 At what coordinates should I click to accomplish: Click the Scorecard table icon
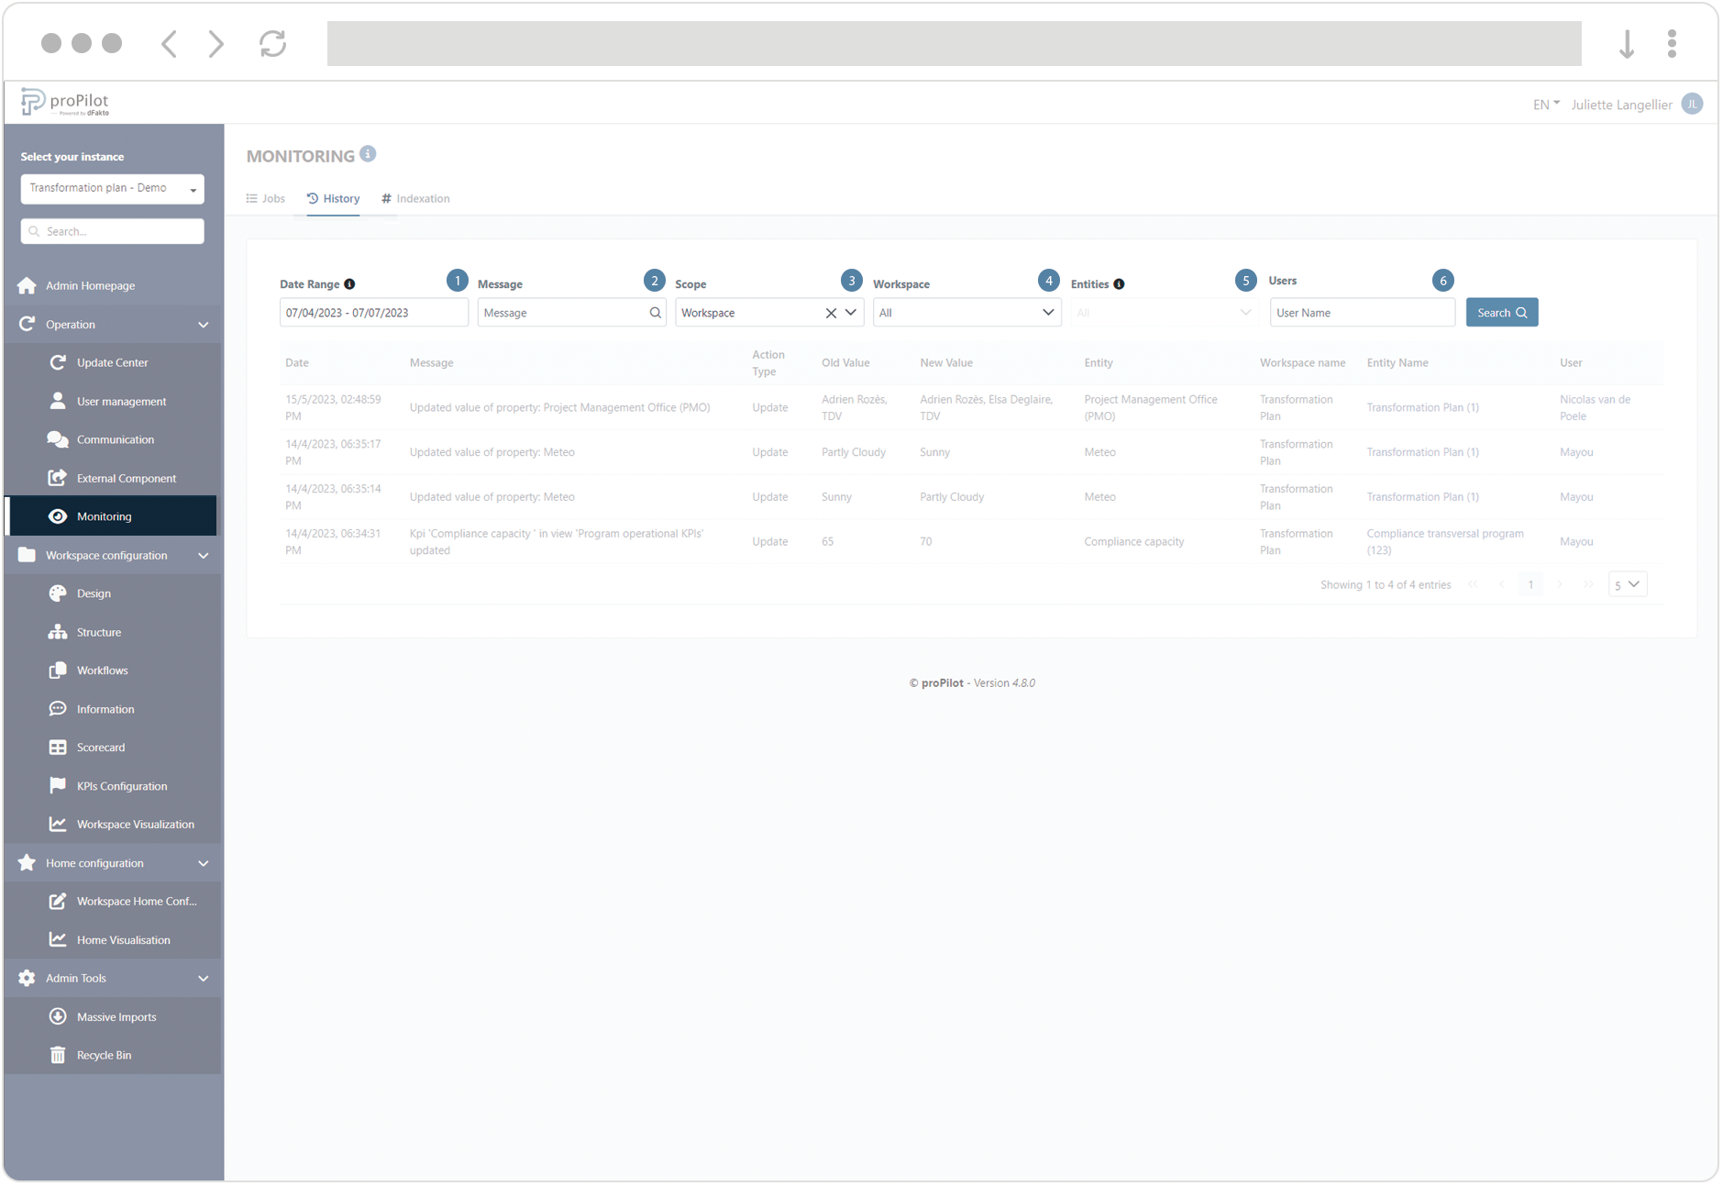tap(58, 748)
